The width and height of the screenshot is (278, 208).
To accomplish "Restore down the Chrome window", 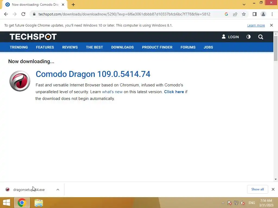I will pos(261,3).
